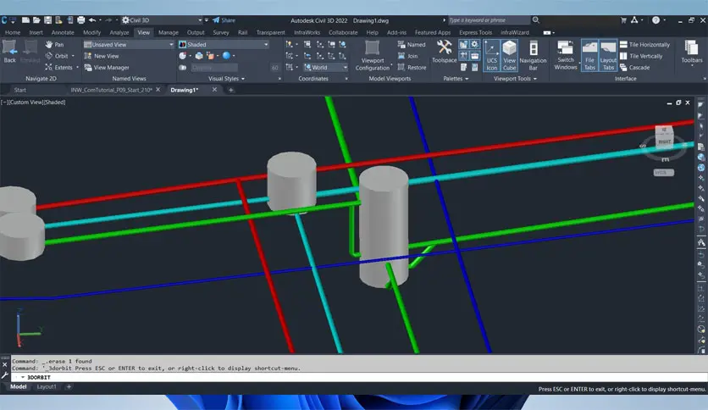Viewport: 708px width, 410px height.
Task: Open Viewport Configuration
Action: pyautogui.click(x=373, y=56)
